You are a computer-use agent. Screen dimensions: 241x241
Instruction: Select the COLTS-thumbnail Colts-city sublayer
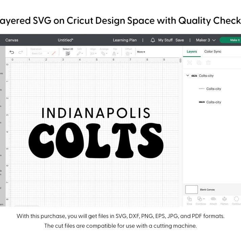(x=214, y=102)
